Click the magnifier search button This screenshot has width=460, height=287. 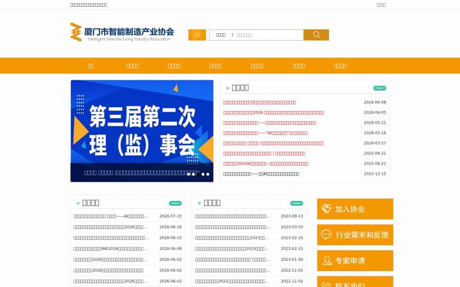316,35
